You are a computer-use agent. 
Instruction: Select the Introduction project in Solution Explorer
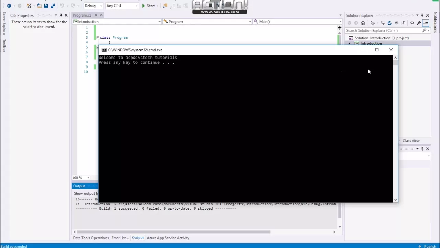pyautogui.click(x=371, y=44)
